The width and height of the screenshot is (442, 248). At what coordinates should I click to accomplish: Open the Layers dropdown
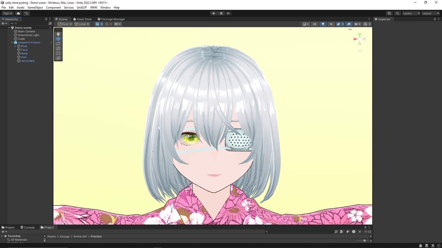pyautogui.click(x=411, y=13)
